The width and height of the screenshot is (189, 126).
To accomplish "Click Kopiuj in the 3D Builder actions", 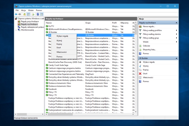I will [x=146, y=69].
